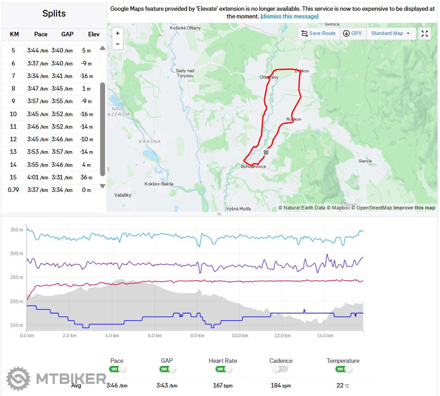
Task: Open the Standard Map style dropdown
Action: tap(391, 33)
